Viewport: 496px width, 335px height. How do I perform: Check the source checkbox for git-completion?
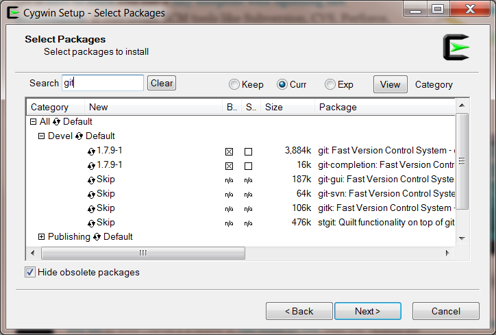click(x=248, y=166)
